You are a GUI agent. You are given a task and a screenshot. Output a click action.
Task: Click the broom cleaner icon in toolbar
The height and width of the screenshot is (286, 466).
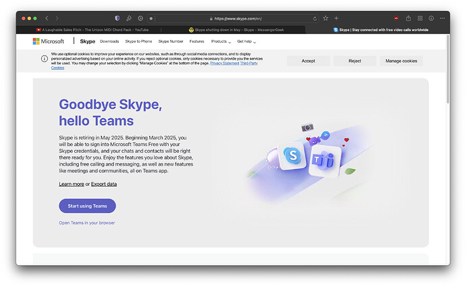click(x=129, y=18)
